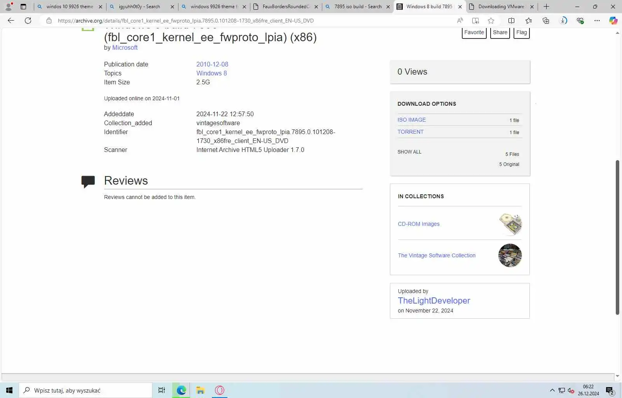Launch the Copilot sidebar
Screen dimensions: 622x398
613,21
